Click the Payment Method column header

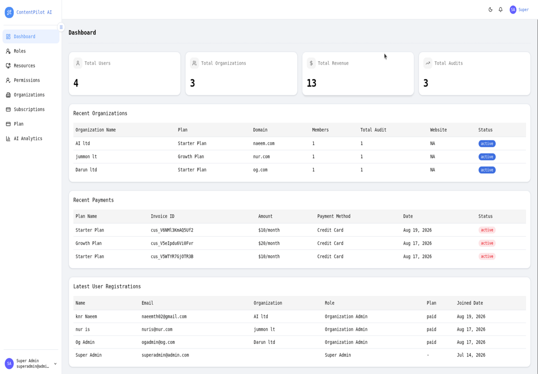pyautogui.click(x=334, y=216)
